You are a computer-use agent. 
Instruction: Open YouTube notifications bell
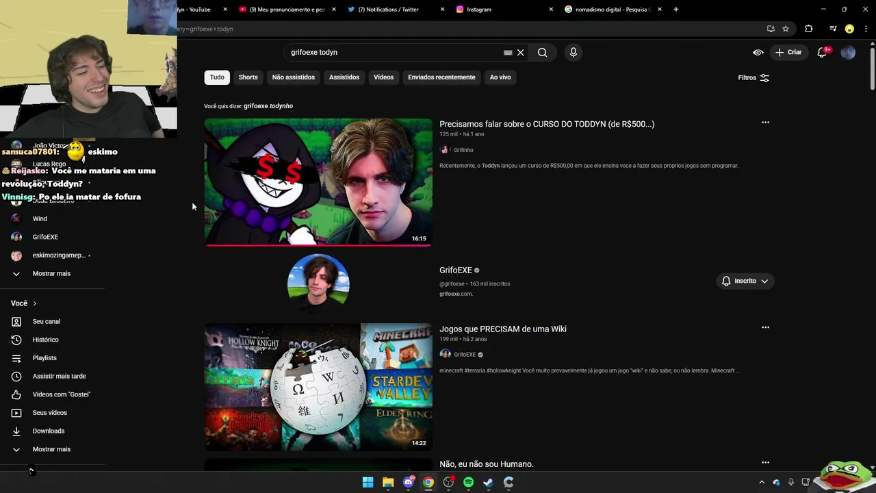coord(823,52)
